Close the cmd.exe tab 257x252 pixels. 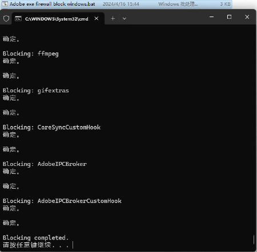click(97, 18)
